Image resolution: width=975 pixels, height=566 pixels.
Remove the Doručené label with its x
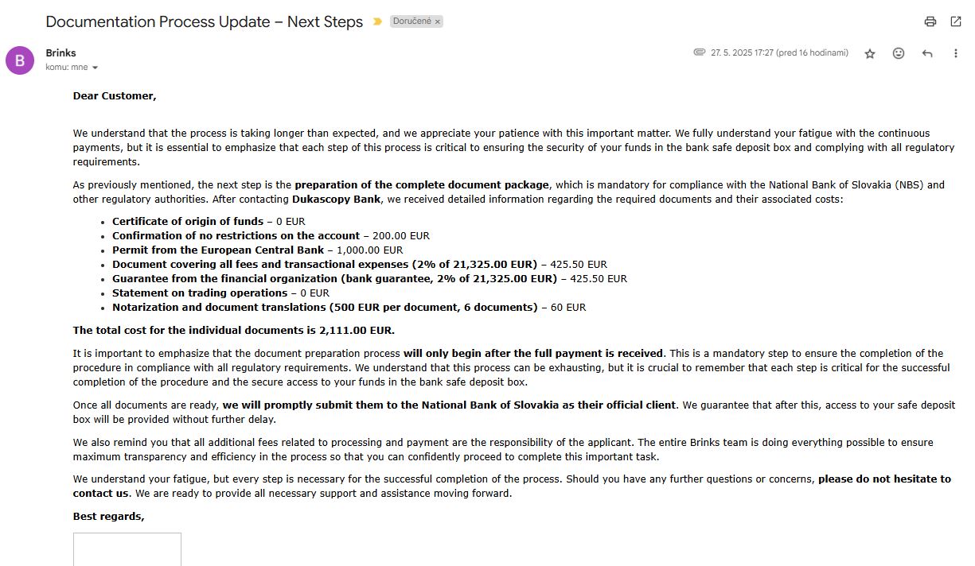click(x=438, y=21)
